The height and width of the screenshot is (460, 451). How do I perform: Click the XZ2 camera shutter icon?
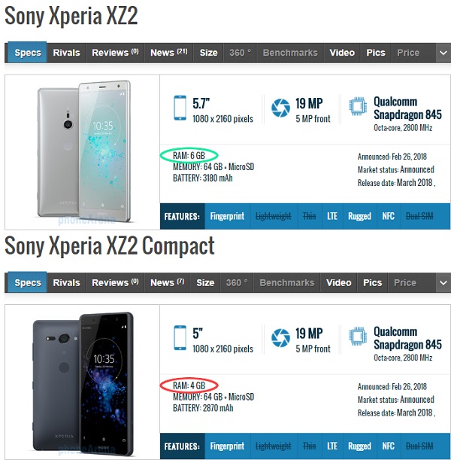point(280,108)
